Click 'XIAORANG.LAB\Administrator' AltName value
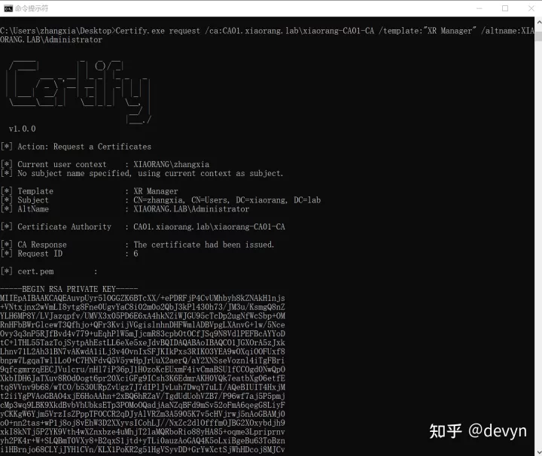 pyautogui.click(x=191, y=209)
